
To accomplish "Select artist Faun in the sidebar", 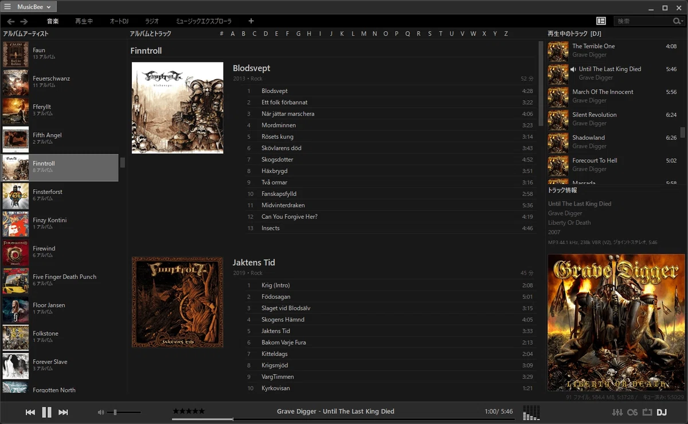I will point(60,54).
